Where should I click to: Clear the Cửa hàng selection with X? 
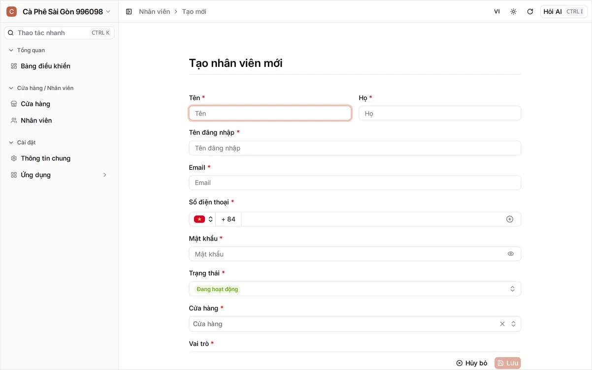502,324
